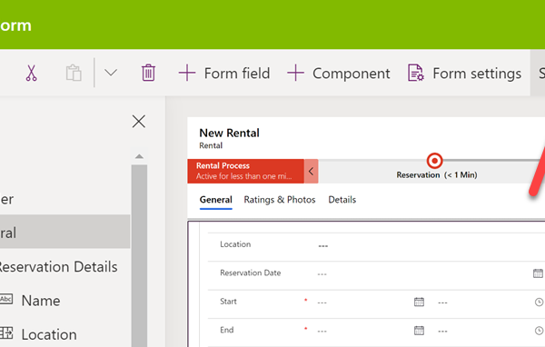Select the Start field label
545x347 pixels.
pos(228,302)
